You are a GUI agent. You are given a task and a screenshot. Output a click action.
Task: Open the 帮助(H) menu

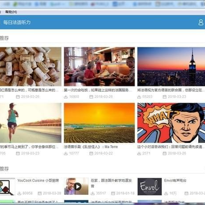[x=11, y=12]
